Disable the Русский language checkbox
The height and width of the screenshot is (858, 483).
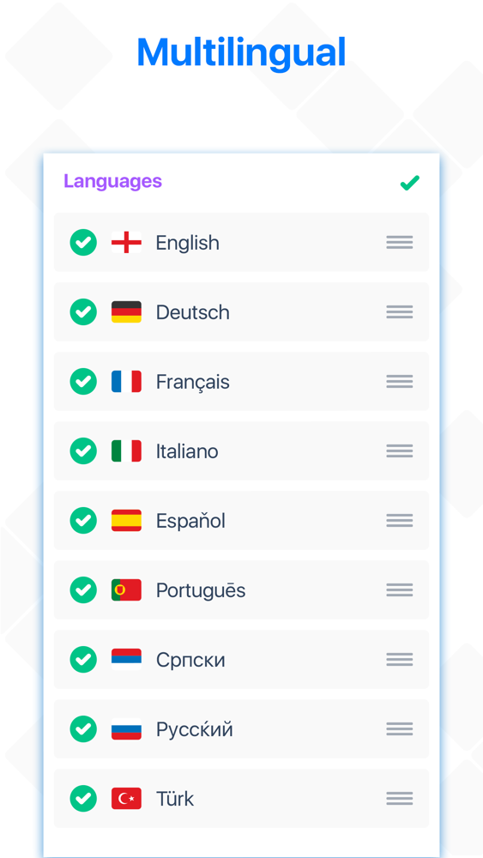[x=83, y=728]
